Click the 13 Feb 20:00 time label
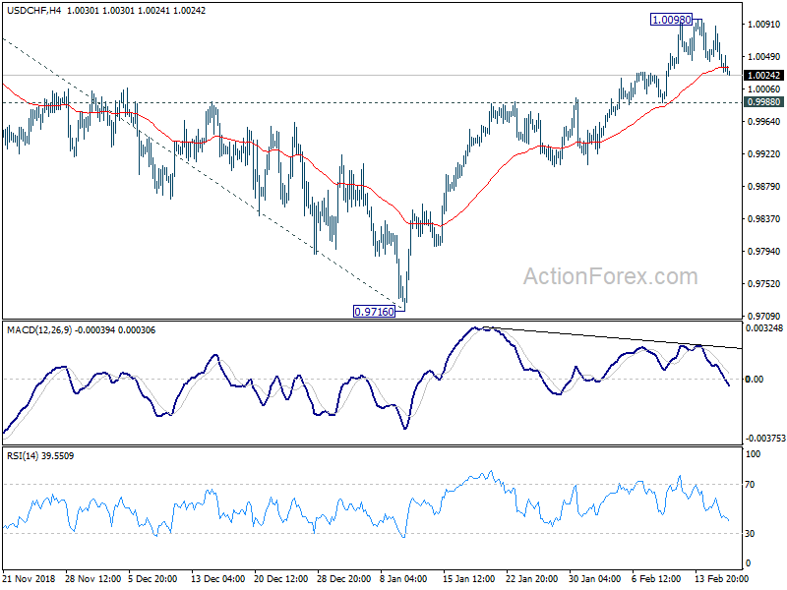The height and width of the screenshot is (590, 787). [722, 578]
